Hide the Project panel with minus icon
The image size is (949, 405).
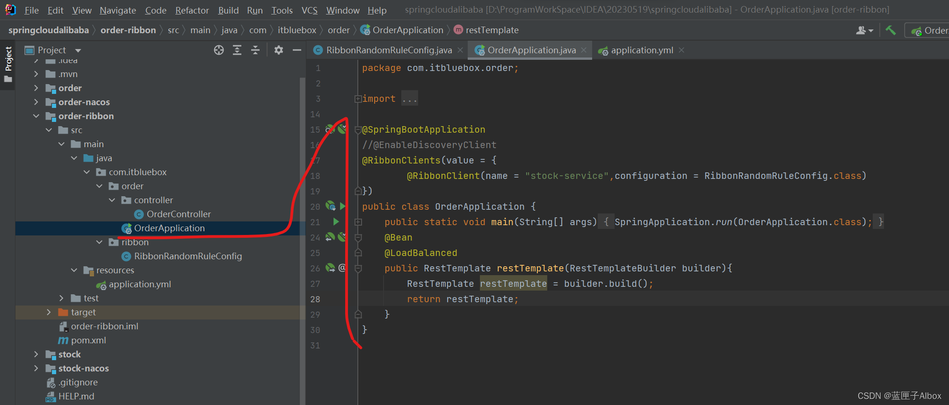pyautogui.click(x=297, y=50)
